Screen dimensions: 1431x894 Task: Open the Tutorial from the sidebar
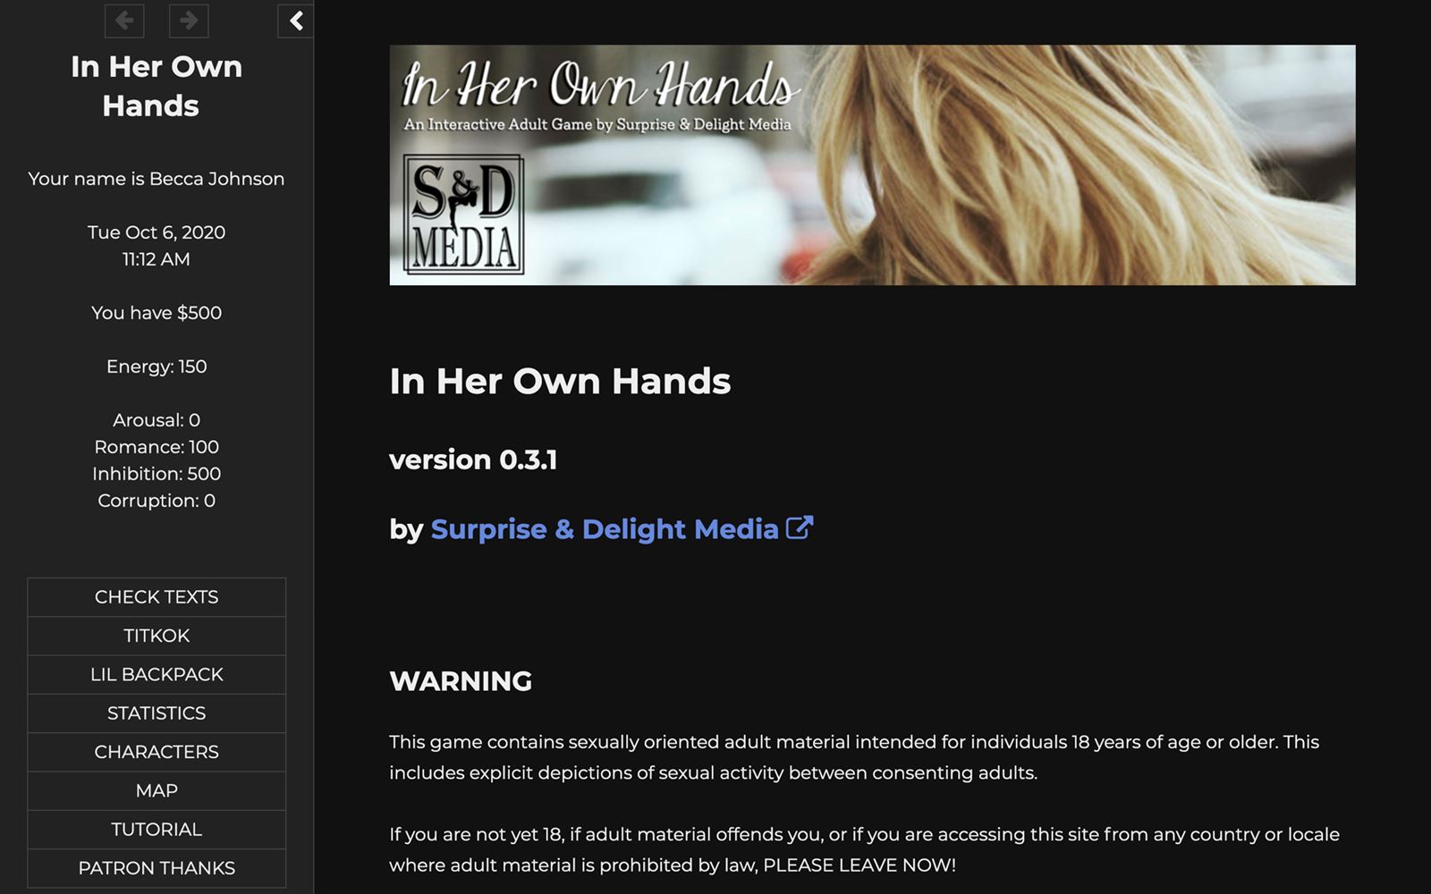[157, 830]
